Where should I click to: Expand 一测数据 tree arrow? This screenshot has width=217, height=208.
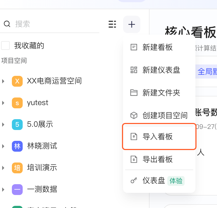coord(3,190)
